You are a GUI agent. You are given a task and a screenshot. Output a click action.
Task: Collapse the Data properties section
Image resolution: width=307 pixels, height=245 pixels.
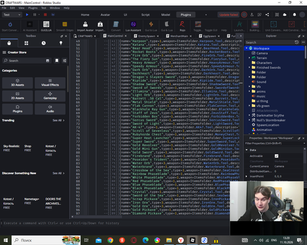click(x=247, y=150)
